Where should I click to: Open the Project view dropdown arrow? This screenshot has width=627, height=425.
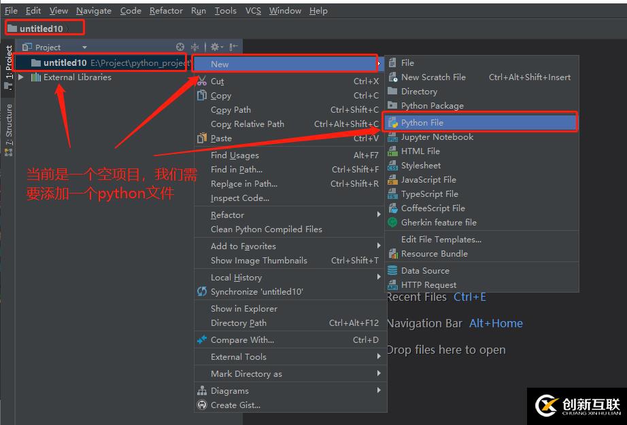tap(85, 48)
